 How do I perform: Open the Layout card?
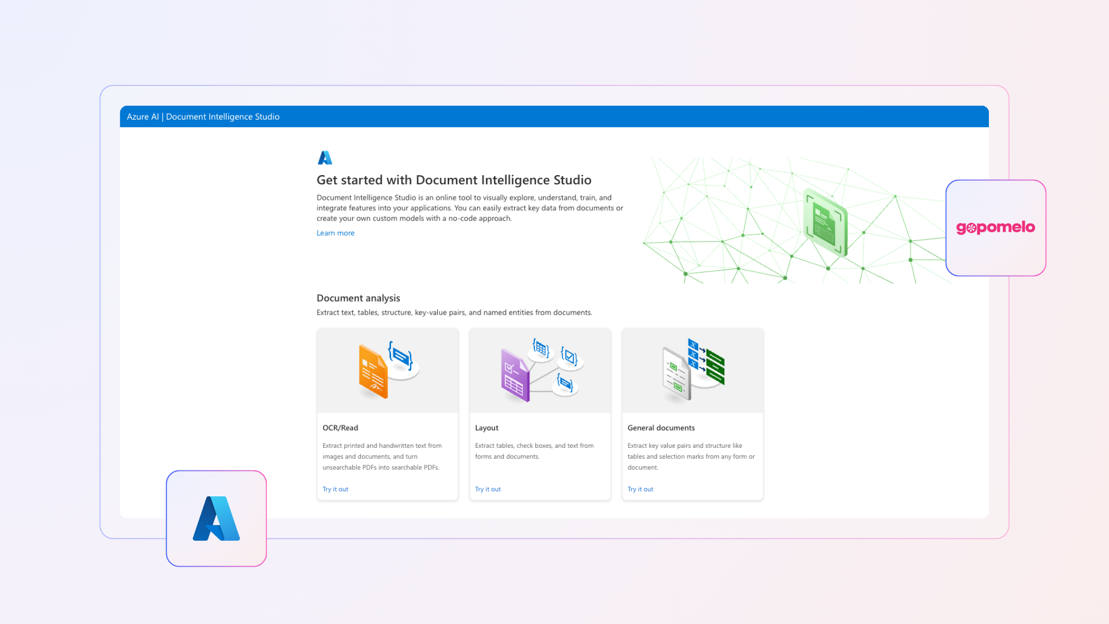(x=539, y=414)
